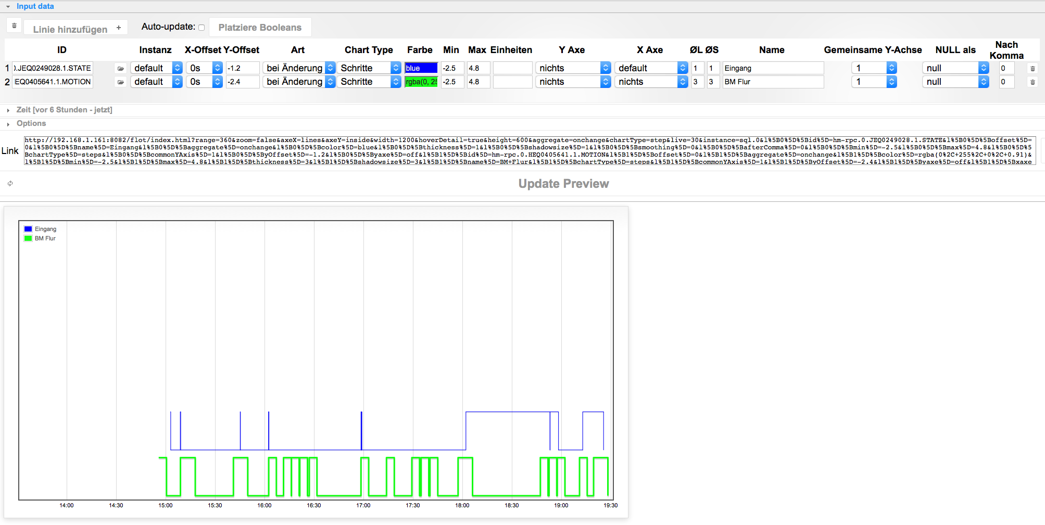
Task: Click the Y-Offset field with -1.2
Action: click(243, 68)
